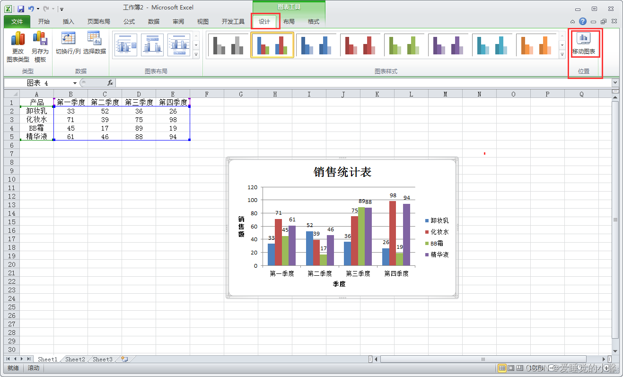The width and height of the screenshot is (623, 377).
Task: Click the Undo arrow icon
Action: coord(31,9)
